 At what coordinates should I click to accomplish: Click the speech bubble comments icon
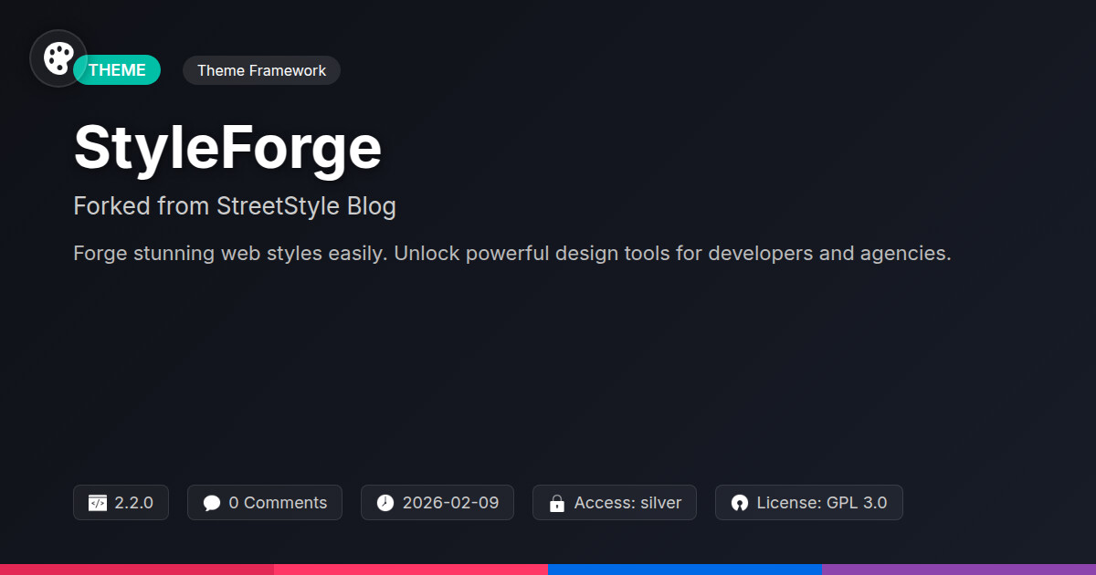point(212,503)
